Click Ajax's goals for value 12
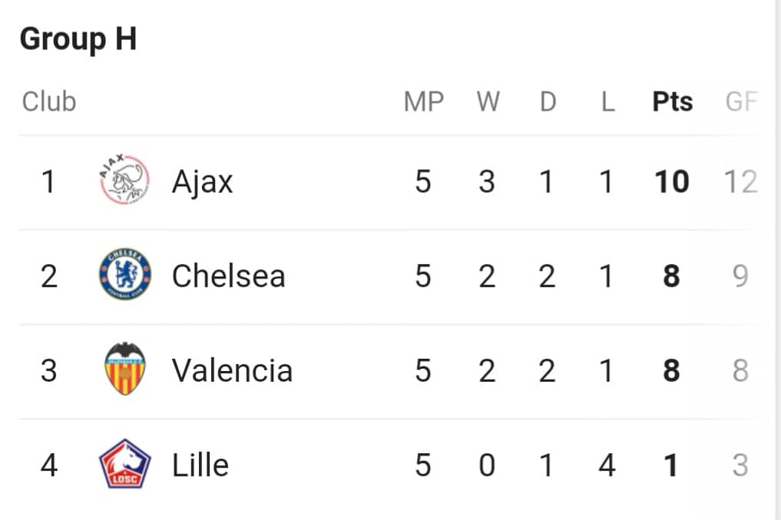 [740, 181]
